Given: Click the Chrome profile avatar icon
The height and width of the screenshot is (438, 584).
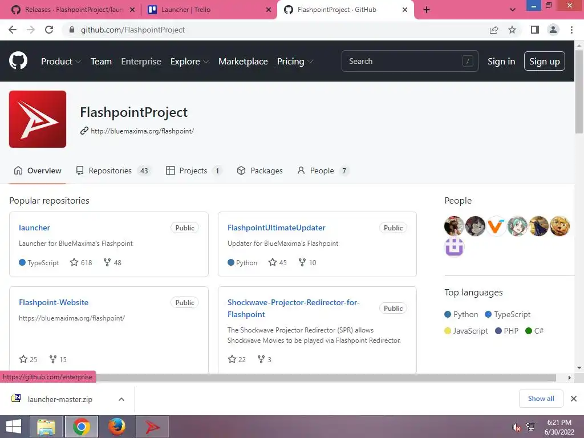Looking at the screenshot, I should [553, 30].
